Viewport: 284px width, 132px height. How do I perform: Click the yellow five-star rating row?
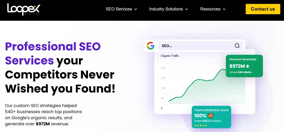[x=200, y=125]
